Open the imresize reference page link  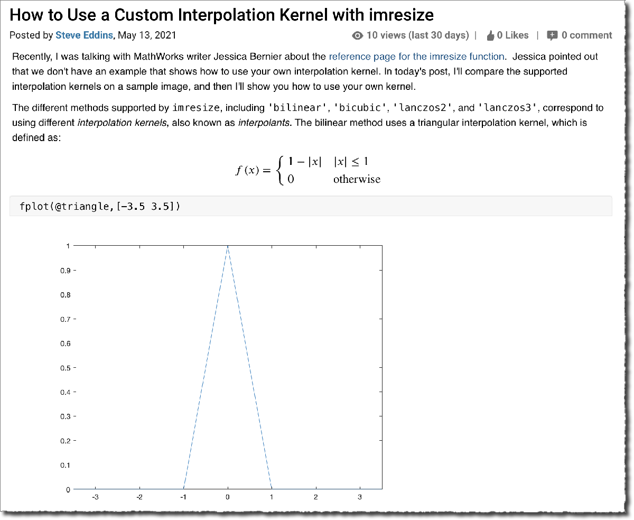click(x=416, y=56)
